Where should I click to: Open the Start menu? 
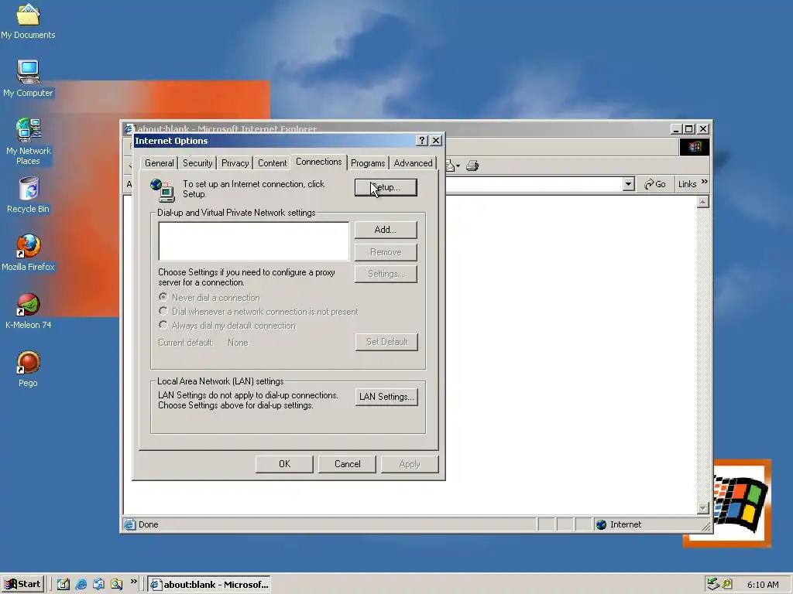[22, 585]
